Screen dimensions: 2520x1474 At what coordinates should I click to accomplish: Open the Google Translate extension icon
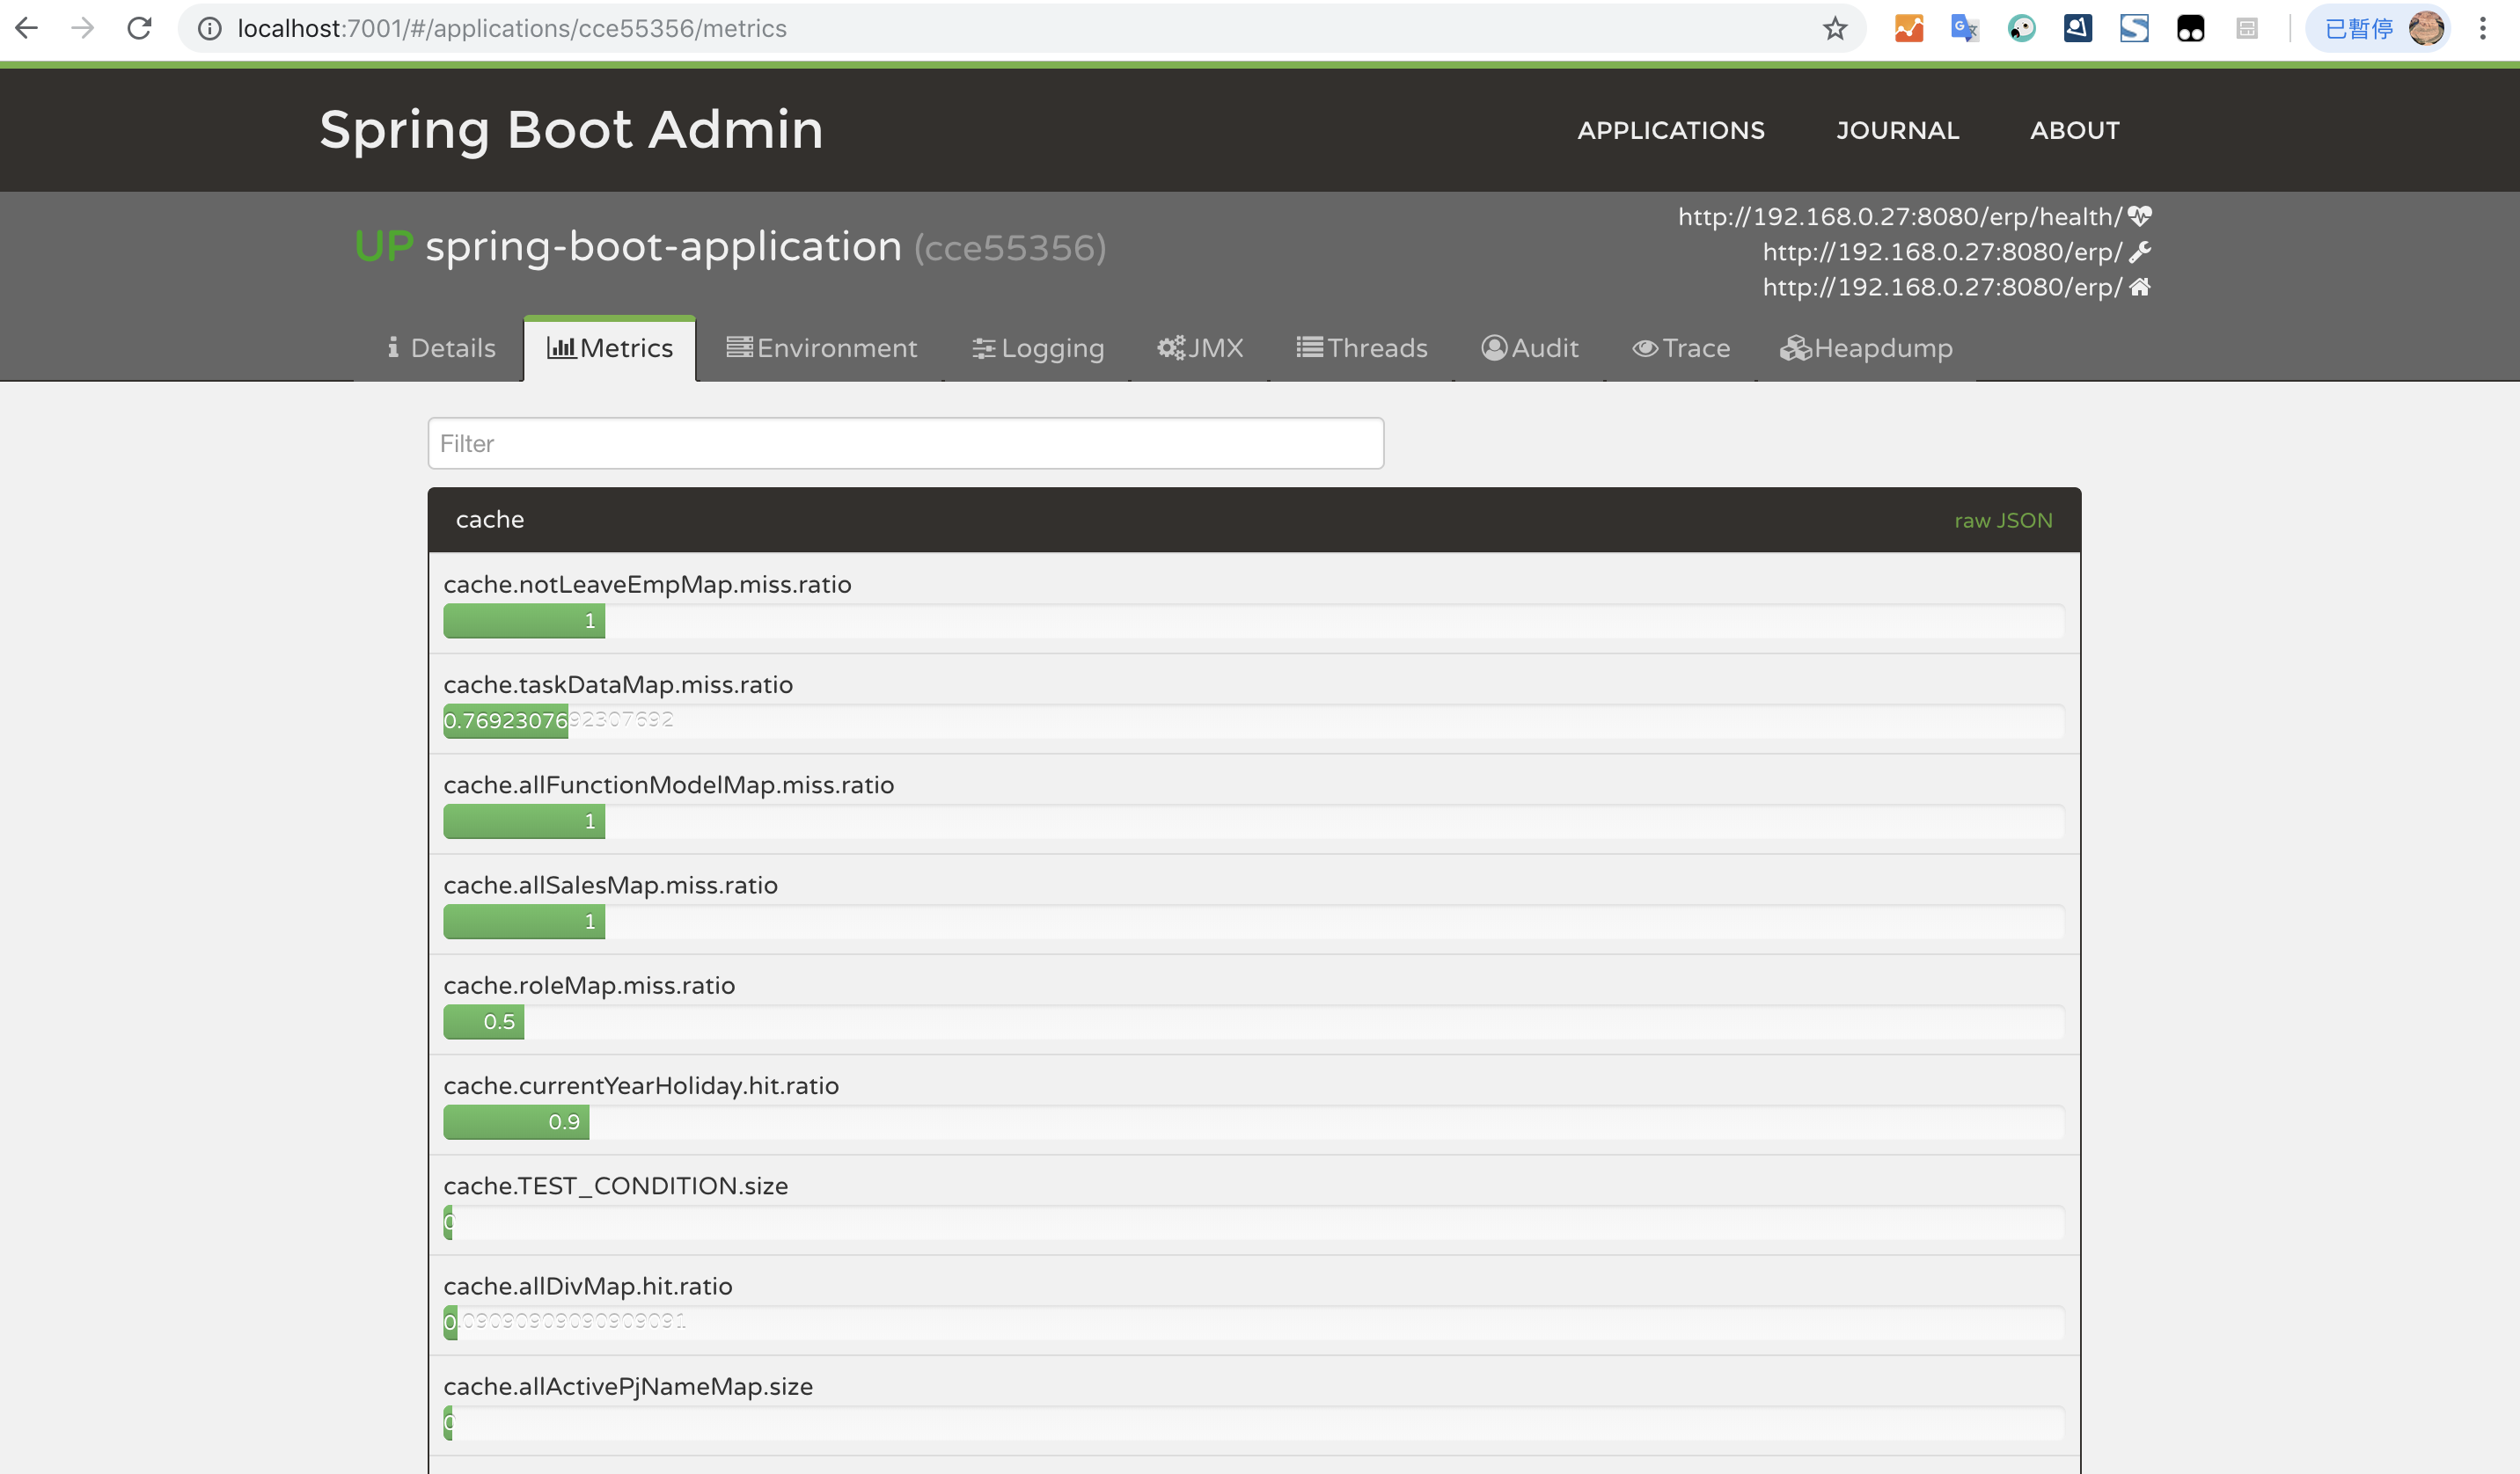pyautogui.click(x=1965, y=29)
